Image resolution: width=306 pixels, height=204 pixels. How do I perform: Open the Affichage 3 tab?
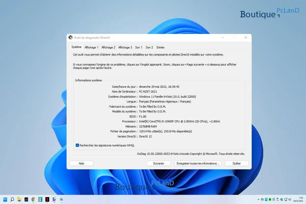tap(125, 47)
